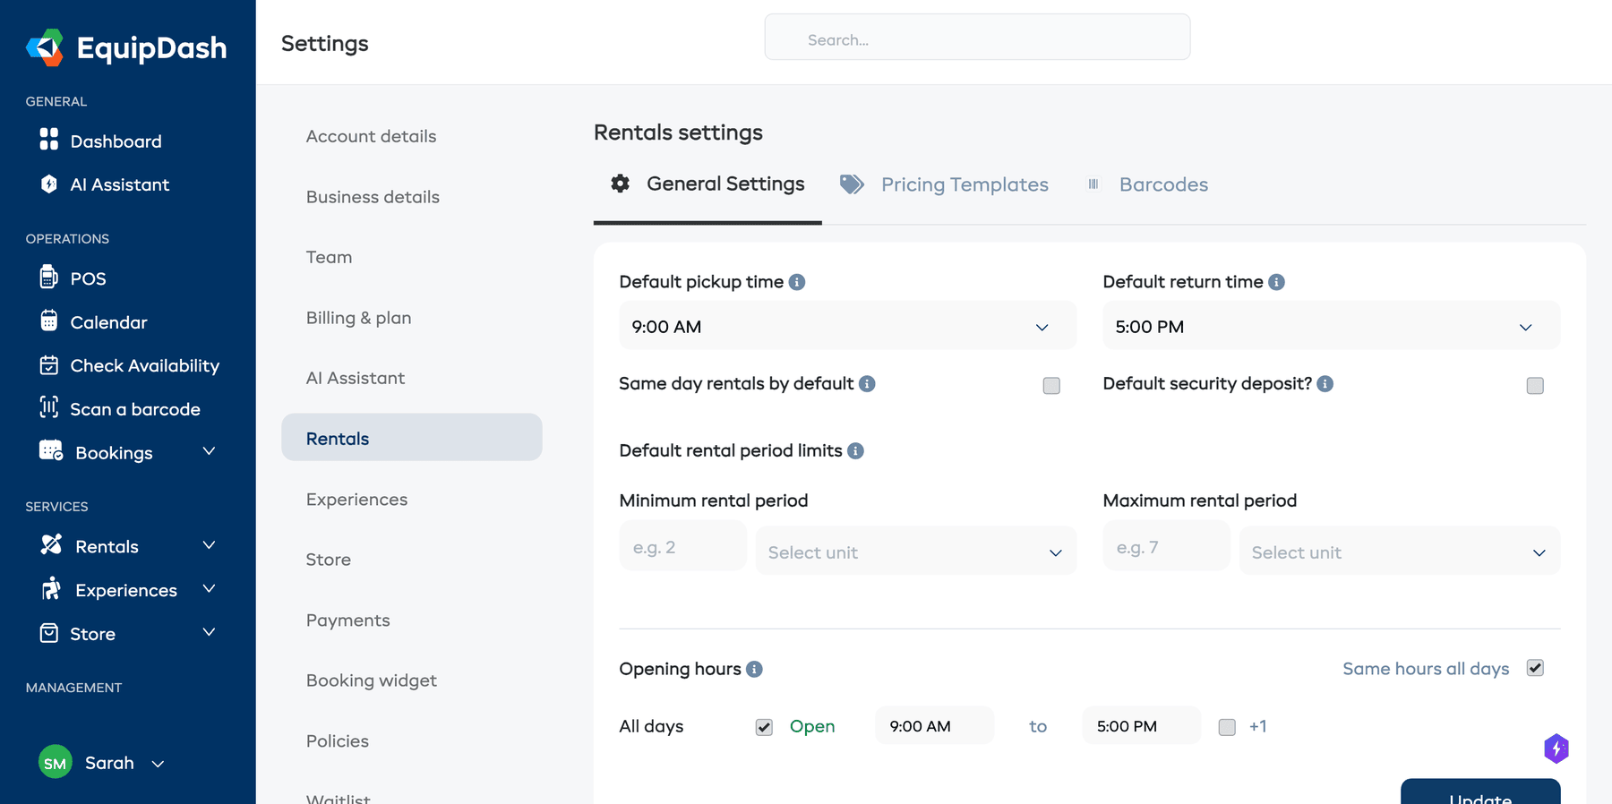The height and width of the screenshot is (804, 1612).
Task: Click the purple lightning bolt widget
Action: pyautogui.click(x=1556, y=748)
